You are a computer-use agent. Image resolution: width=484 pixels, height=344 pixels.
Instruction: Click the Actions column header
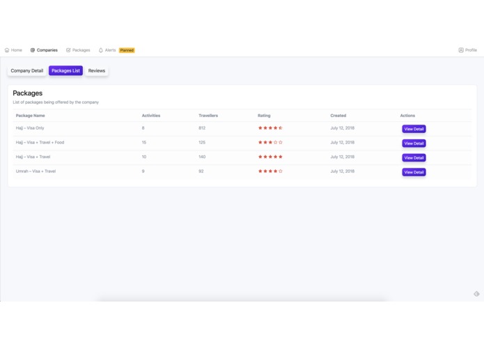click(407, 116)
